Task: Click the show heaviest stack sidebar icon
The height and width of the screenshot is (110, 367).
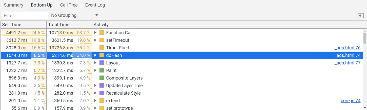Action: tap(361, 16)
